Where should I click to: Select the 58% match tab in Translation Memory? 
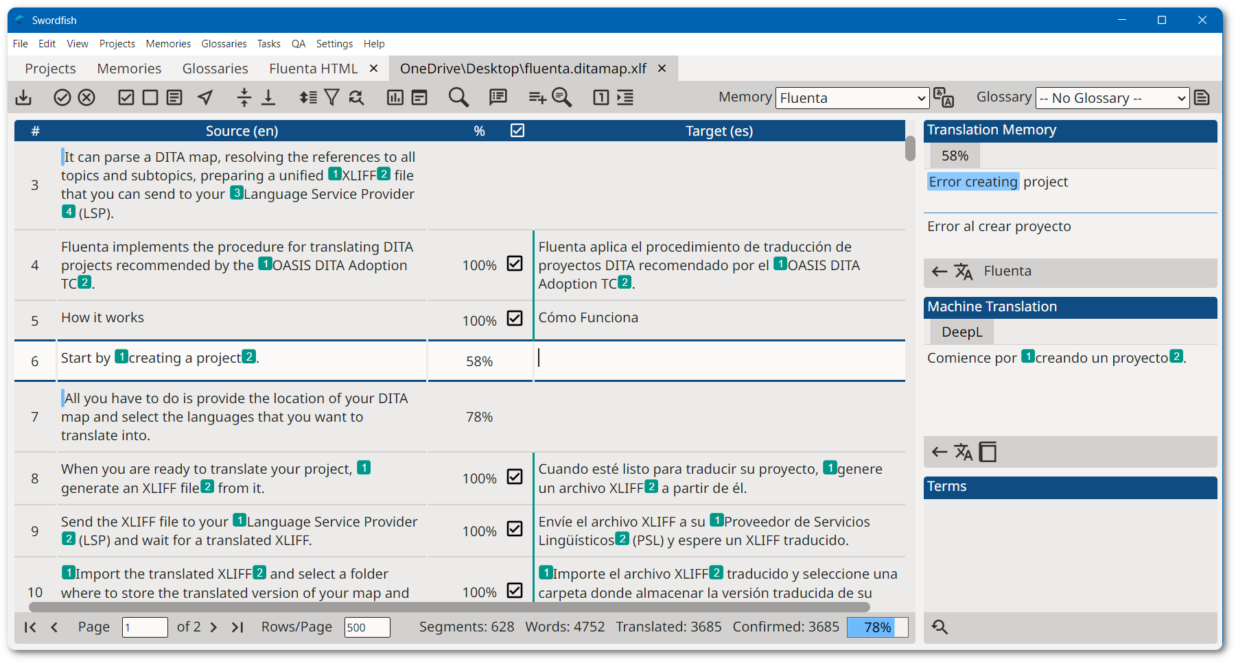pos(955,156)
